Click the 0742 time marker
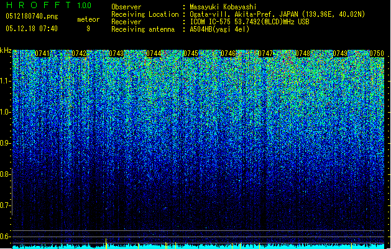This screenshot has height=249, width=391. [x=79, y=54]
